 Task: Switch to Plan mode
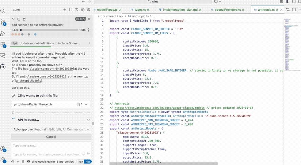pos(80,162)
